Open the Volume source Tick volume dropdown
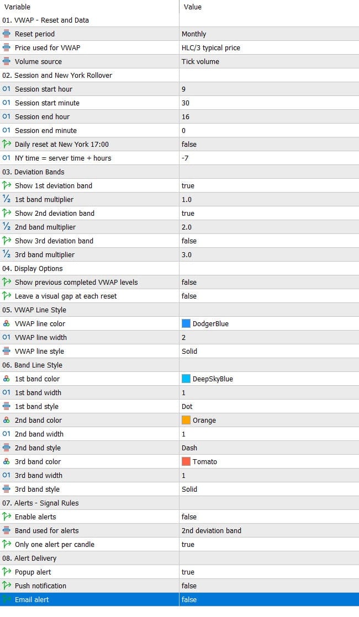The width and height of the screenshot is (359, 617). 269,61
